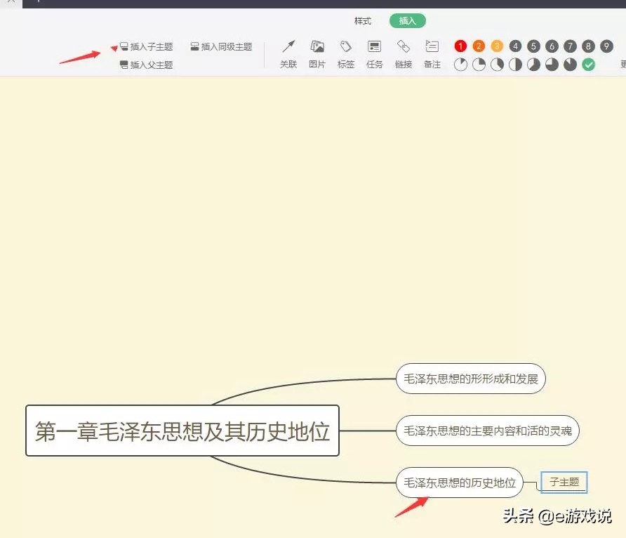Apply the orange priority 2 marker

pos(479,46)
